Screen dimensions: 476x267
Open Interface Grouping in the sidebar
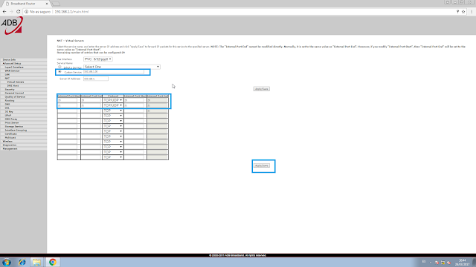[16, 131]
